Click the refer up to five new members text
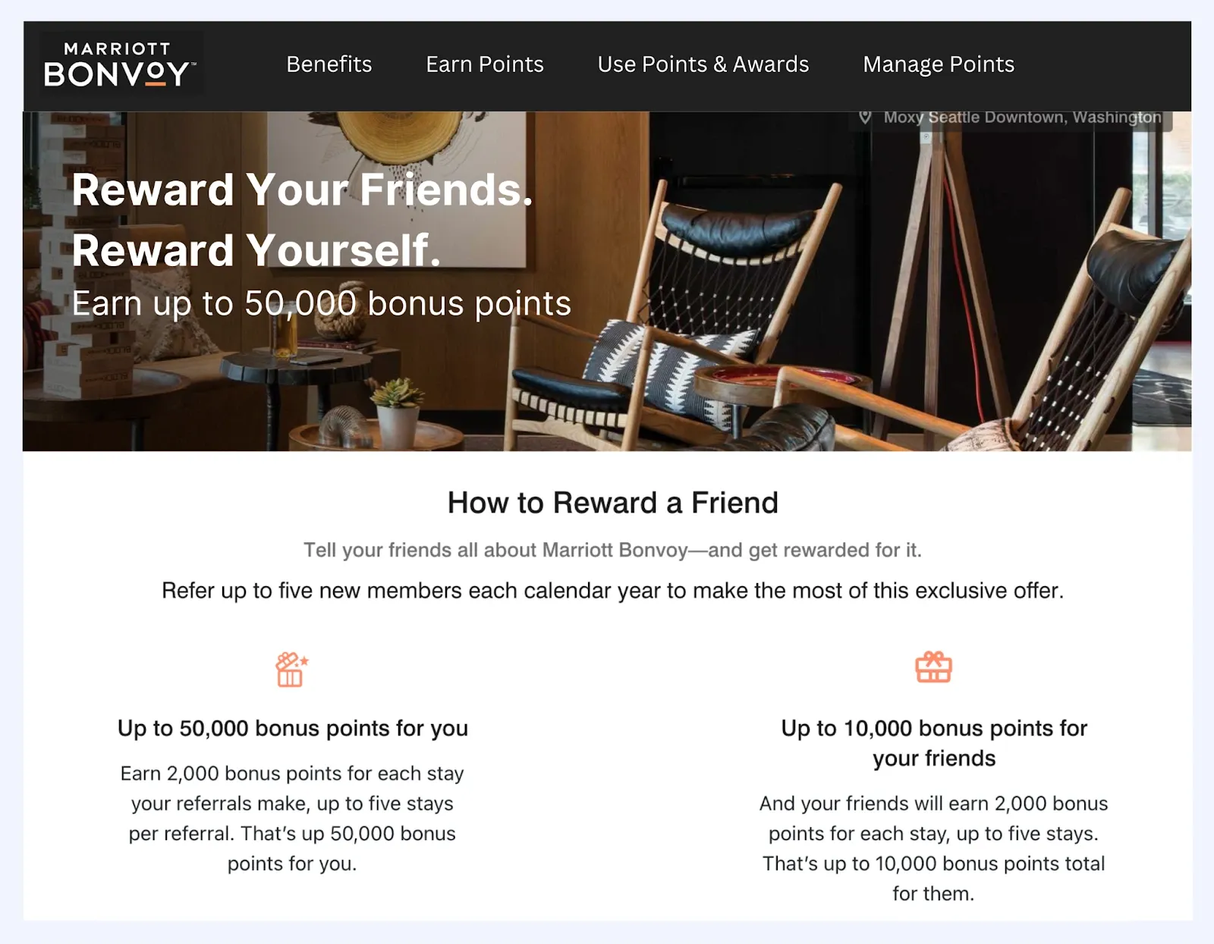The height and width of the screenshot is (944, 1214). pyautogui.click(x=613, y=590)
